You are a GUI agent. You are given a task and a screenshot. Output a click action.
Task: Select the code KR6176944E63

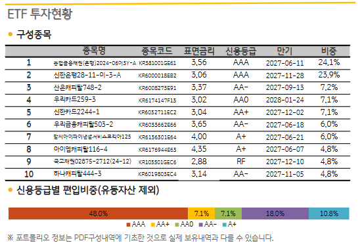pyautogui.click(x=157, y=150)
